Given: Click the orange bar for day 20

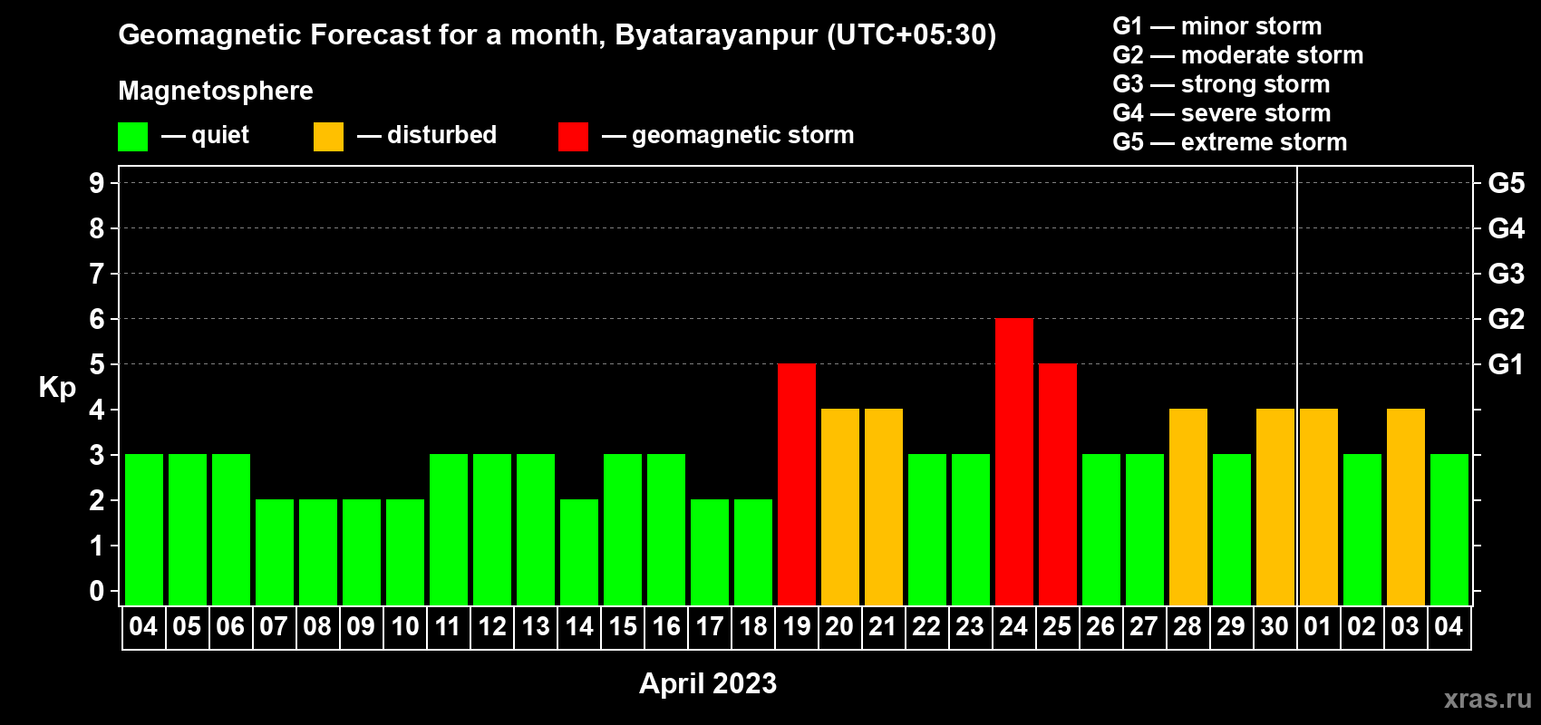Looking at the screenshot, I should tap(839, 507).
